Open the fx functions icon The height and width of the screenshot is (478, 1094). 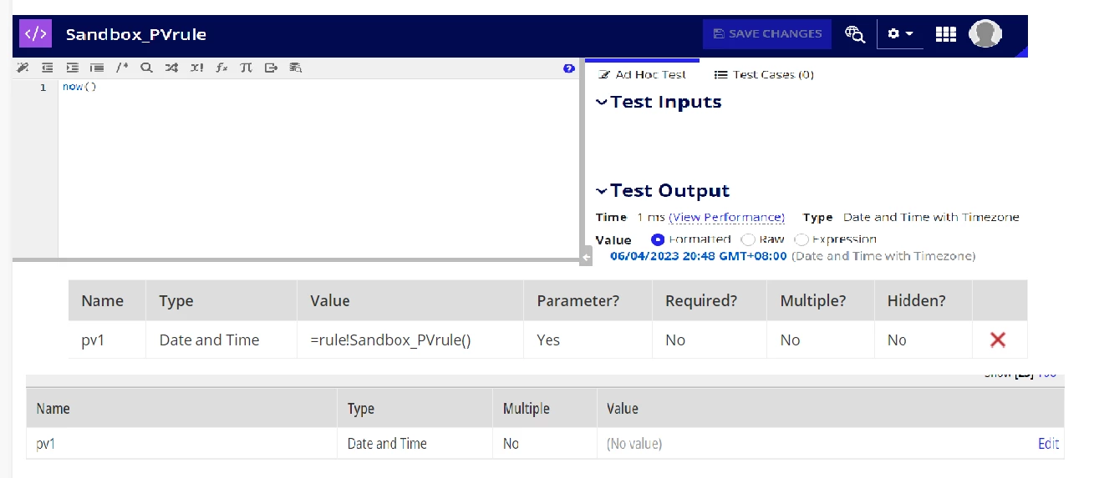pos(221,68)
